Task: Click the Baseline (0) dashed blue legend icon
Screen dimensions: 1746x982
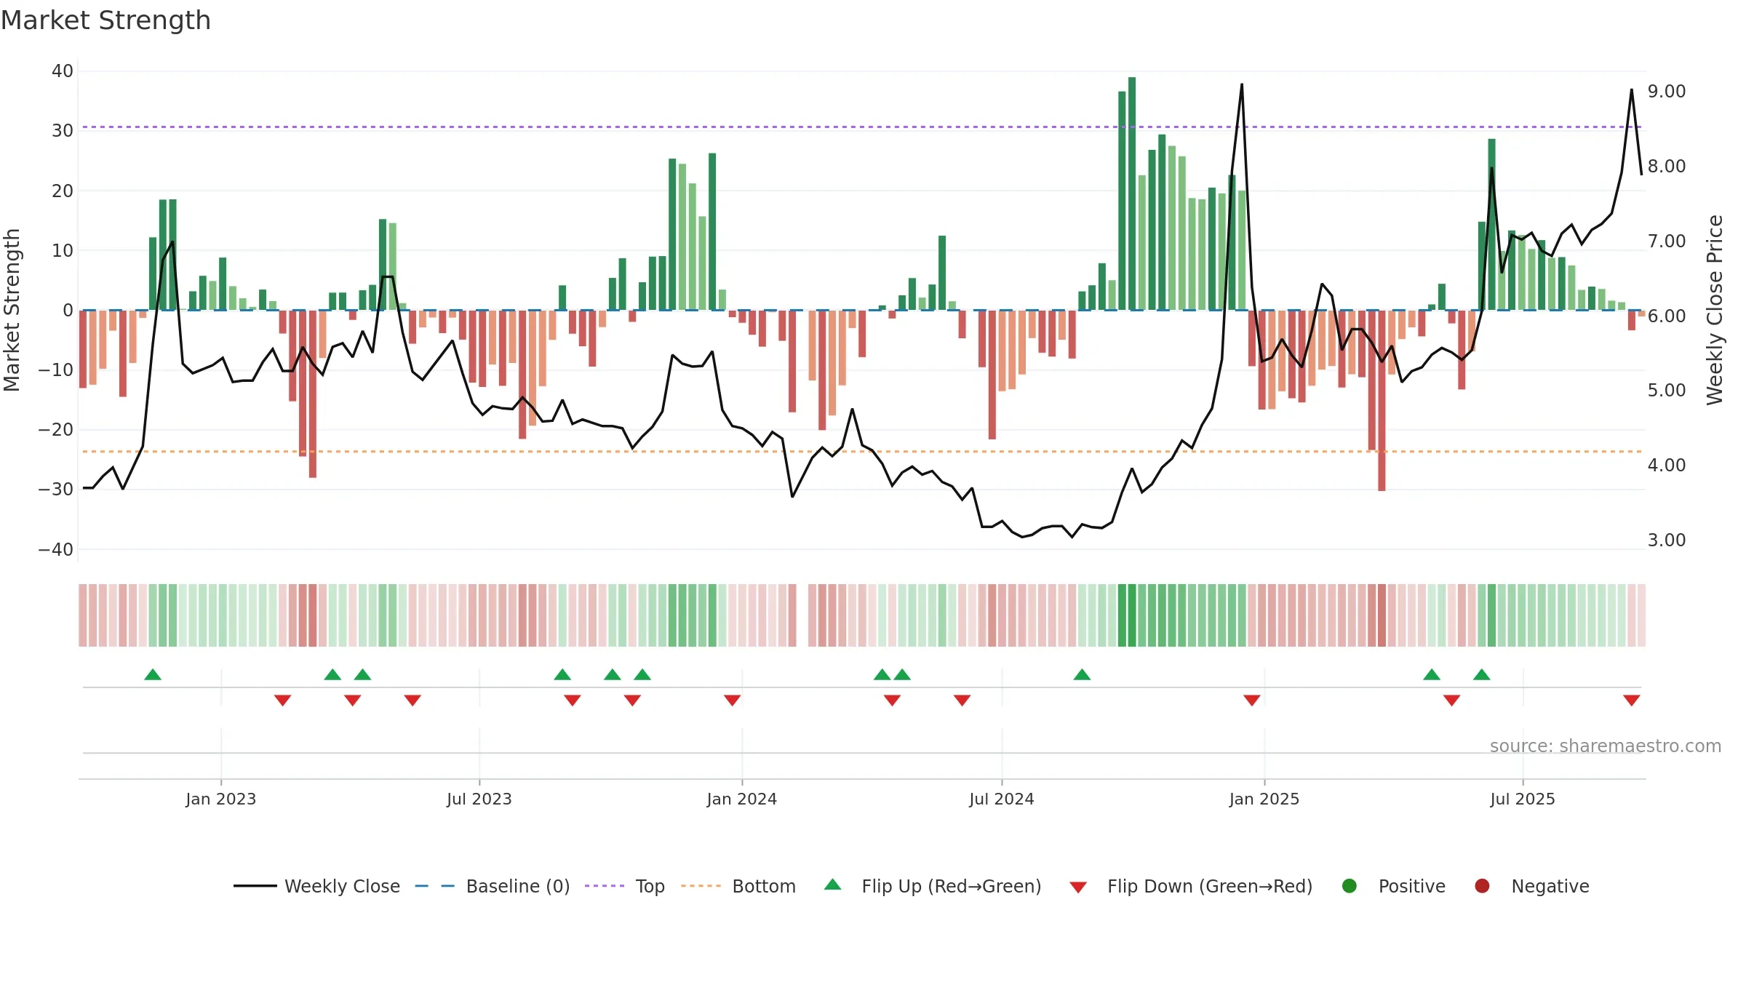Action: pos(434,886)
